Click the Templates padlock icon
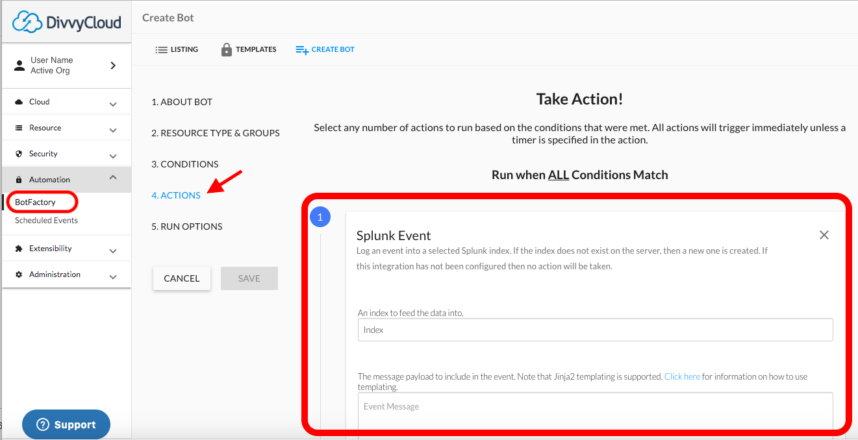This screenshot has width=858, height=440. tap(227, 49)
